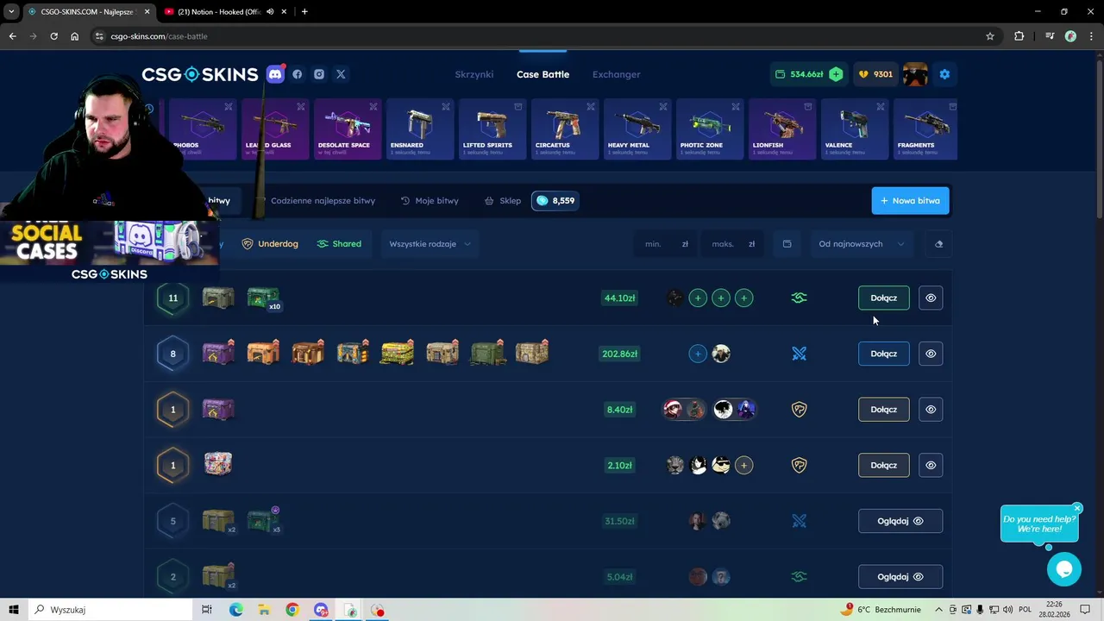The width and height of the screenshot is (1104, 621).
Task: Reload the page
Action: coord(53,36)
